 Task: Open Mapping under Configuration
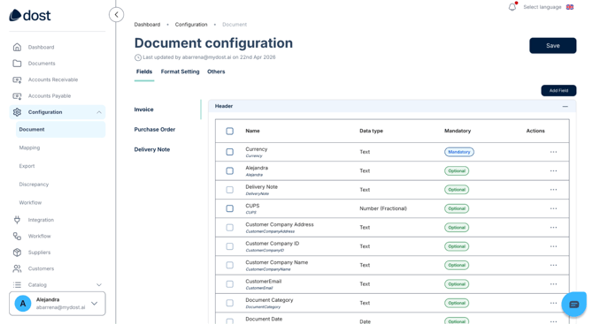pos(29,147)
